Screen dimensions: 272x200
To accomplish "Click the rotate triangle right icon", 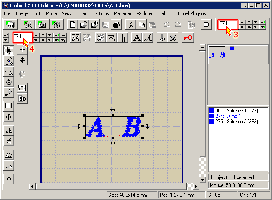I will pos(9,165).
